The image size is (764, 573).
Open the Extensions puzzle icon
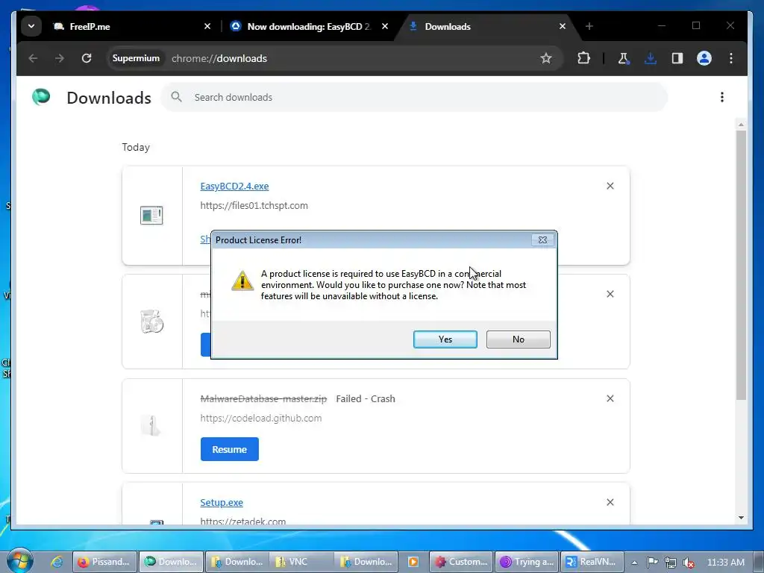583,58
